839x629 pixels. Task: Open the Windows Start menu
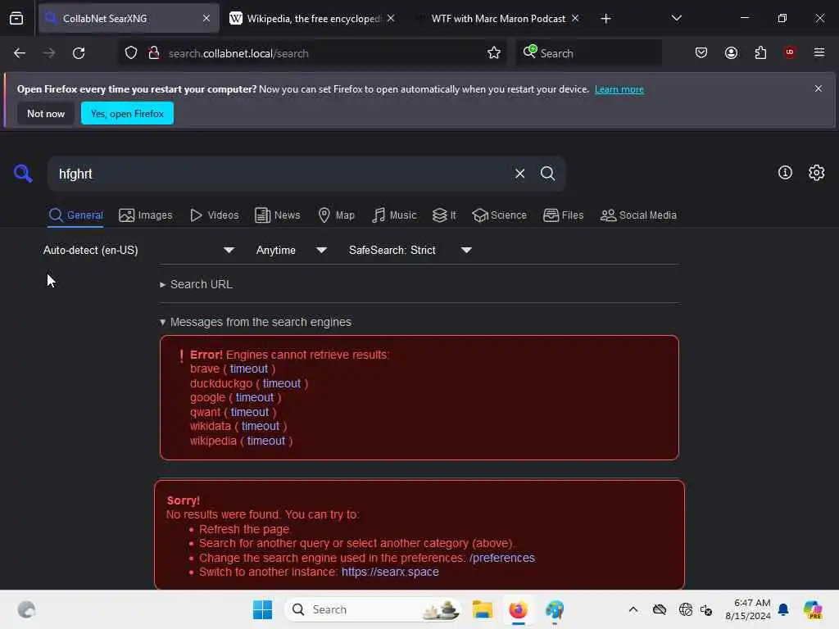point(263,609)
